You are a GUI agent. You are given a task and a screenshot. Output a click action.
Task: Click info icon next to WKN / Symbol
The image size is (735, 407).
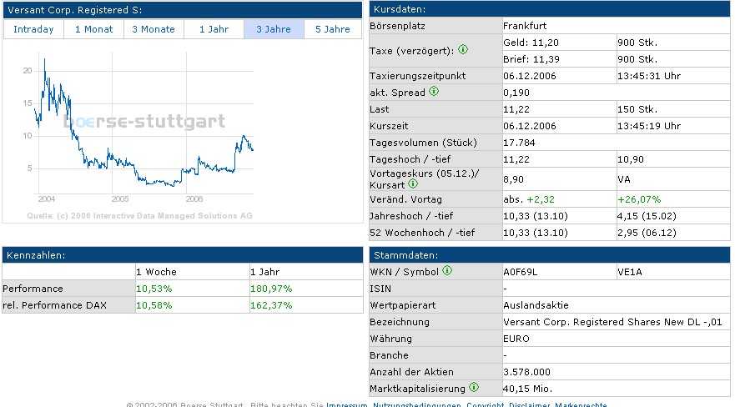pyautogui.click(x=447, y=271)
